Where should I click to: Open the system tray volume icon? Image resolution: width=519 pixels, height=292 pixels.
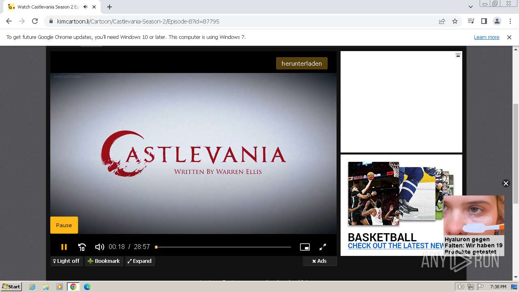(x=461, y=287)
